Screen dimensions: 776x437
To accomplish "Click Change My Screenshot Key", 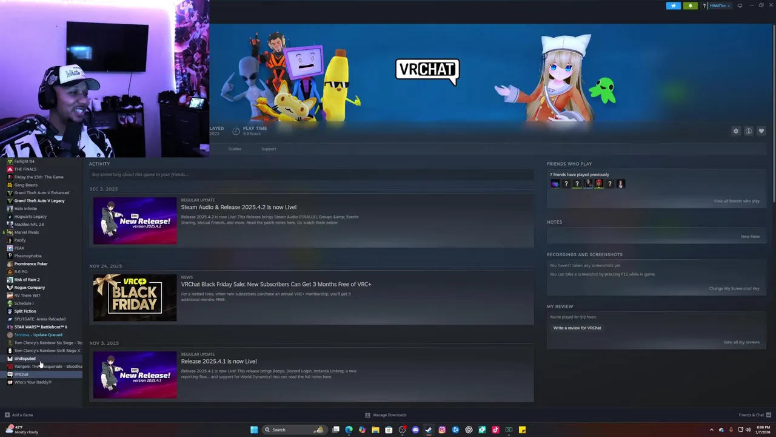I will pos(734,288).
